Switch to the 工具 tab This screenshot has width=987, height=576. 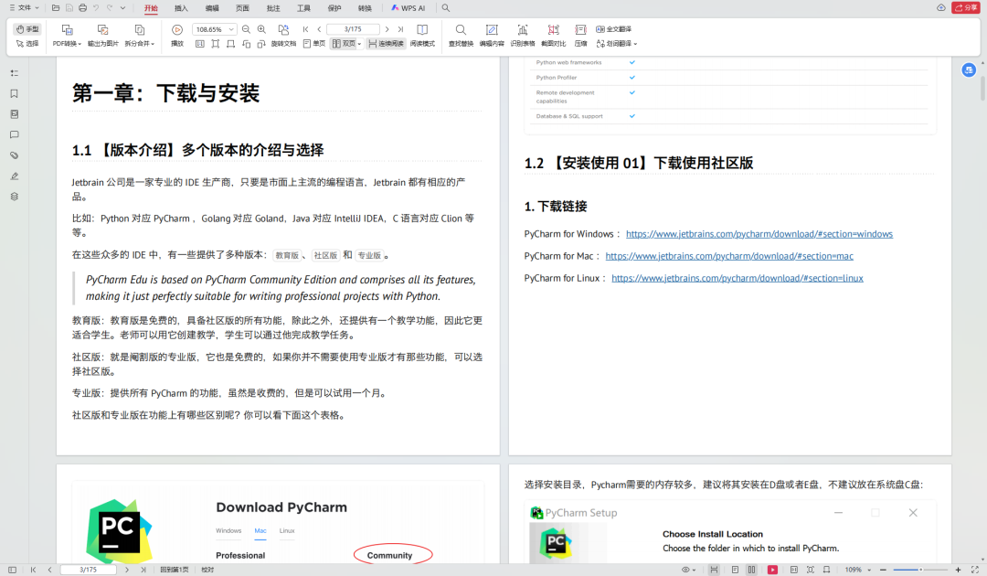pyautogui.click(x=304, y=8)
